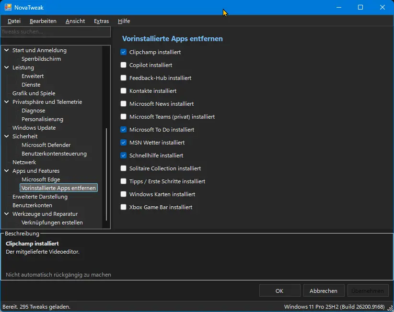
Task: Enable Feedback-Hub installiert checkbox
Action: pos(123,78)
